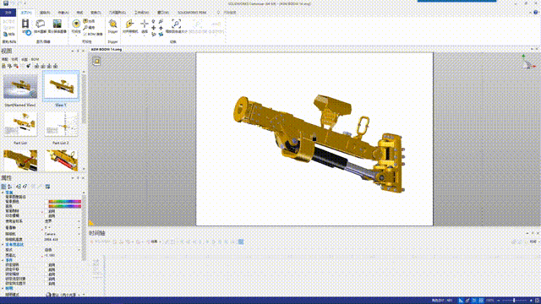
Task: Click the yellow square icon in viewport corner
Action: 97,62
